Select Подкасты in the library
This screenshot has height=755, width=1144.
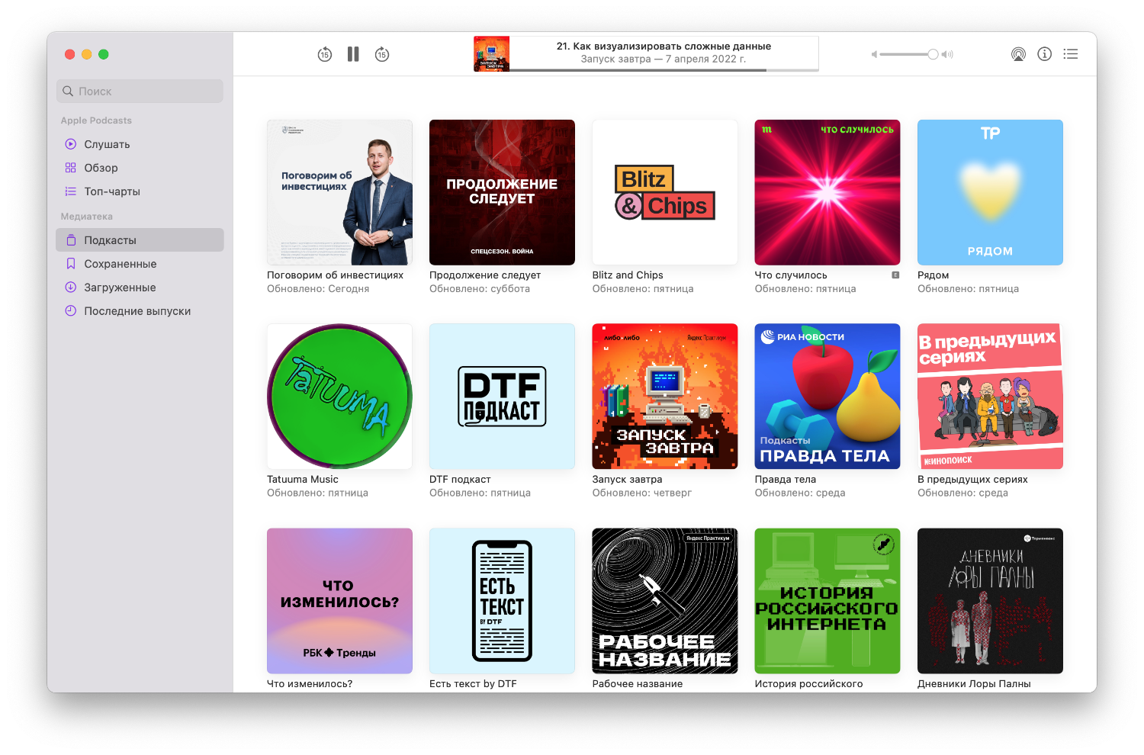tap(140, 240)
